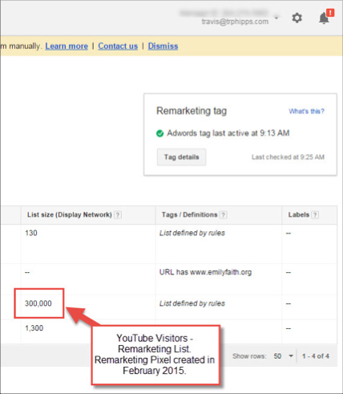The image size is (343, 394).
Task: Open help icon for List size column
Action: [x=118, y=214]
